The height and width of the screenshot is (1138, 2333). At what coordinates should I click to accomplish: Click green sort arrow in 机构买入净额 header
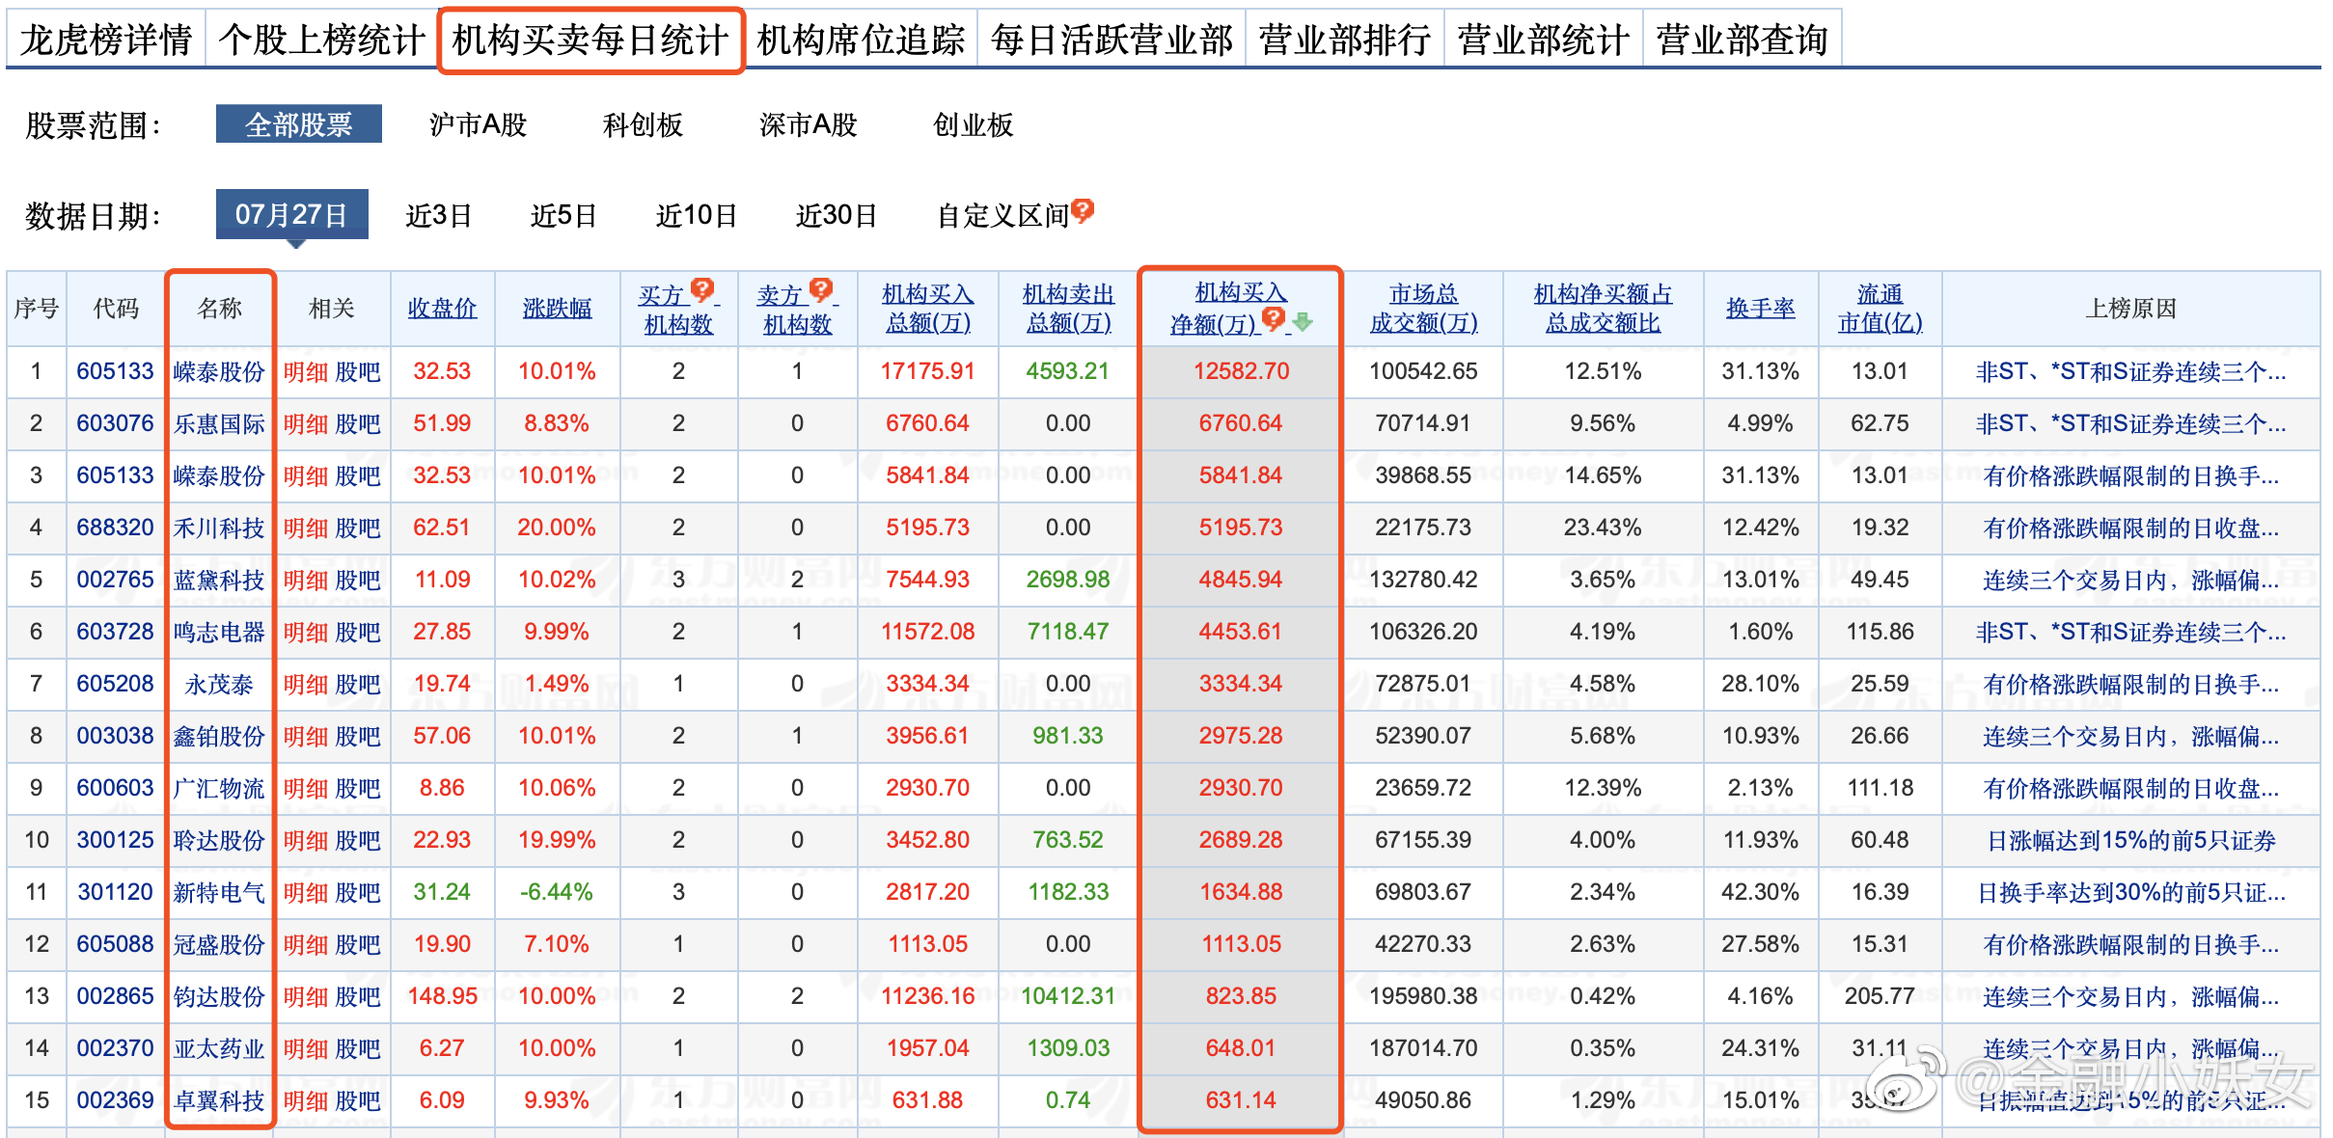[x=1303, y=321]
